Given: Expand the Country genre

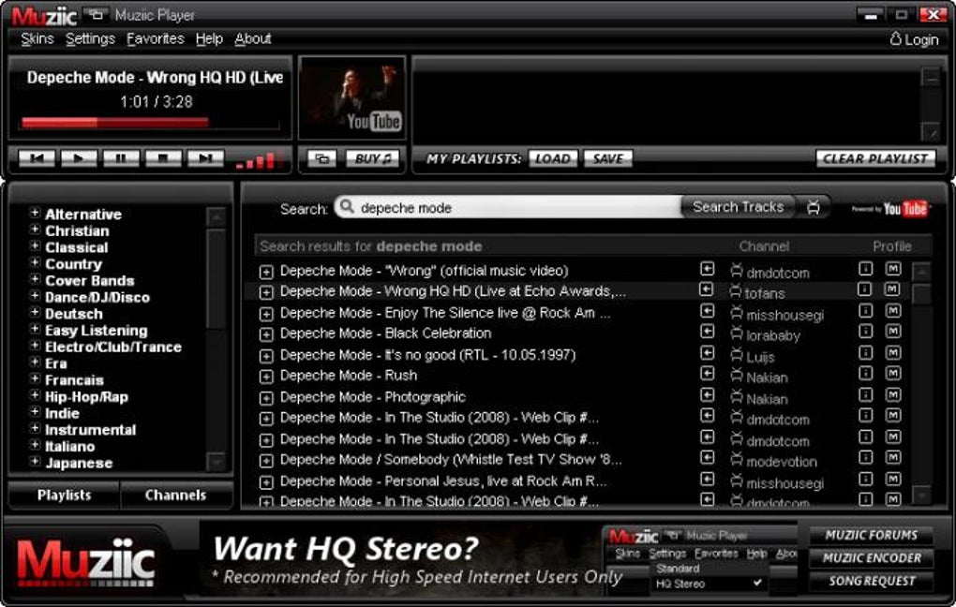Looking at the screenshot, I should click(35, 262).
